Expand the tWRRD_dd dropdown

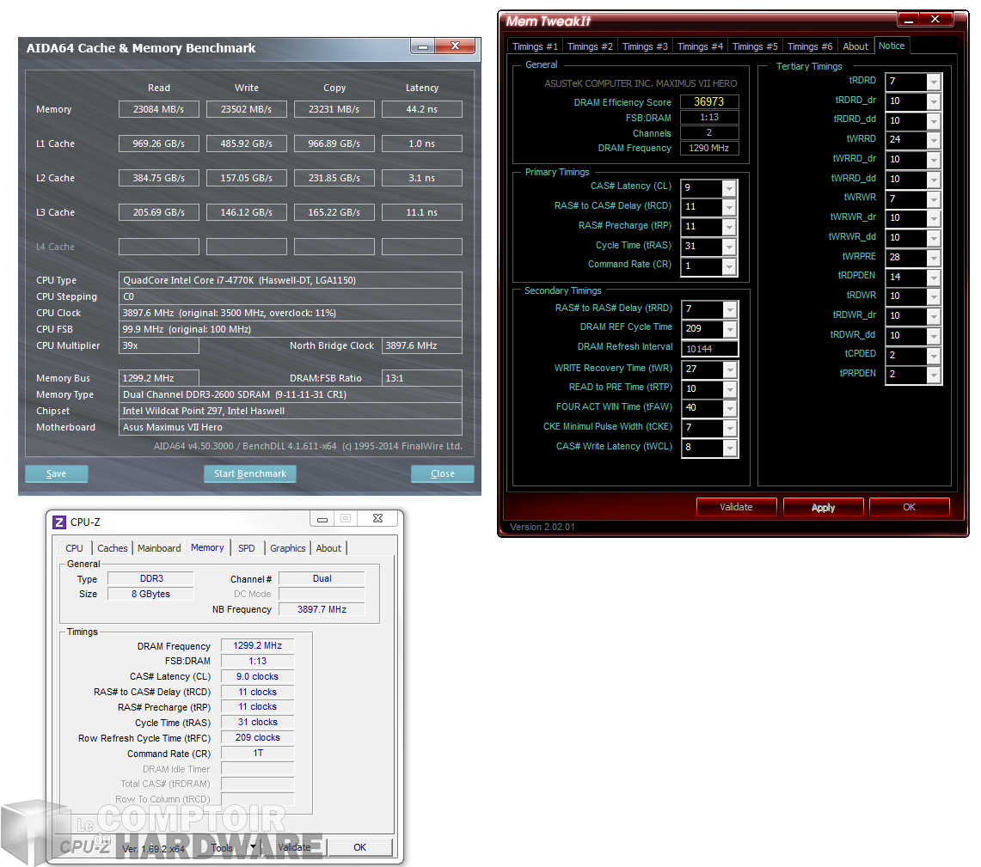tap(934, 180)
